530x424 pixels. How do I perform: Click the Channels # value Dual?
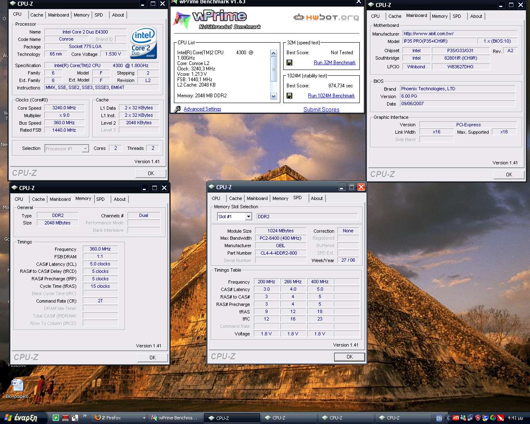click(144, 215)
